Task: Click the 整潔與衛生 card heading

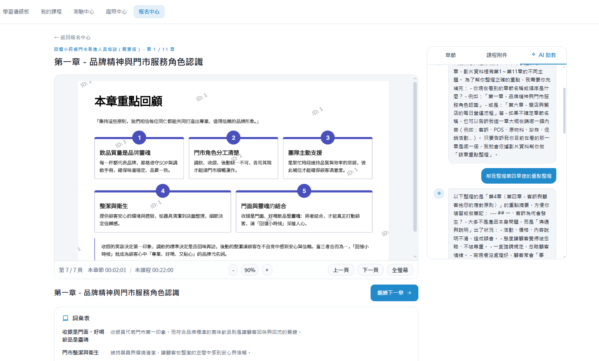Action: pyautogui.click(x=114, y=206)
